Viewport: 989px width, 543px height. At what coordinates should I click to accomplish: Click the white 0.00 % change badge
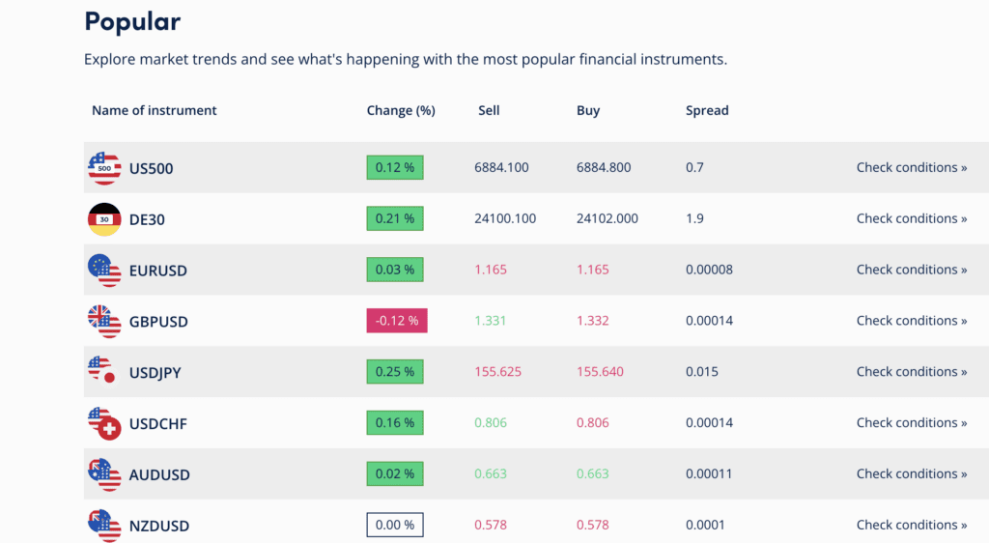395,525
